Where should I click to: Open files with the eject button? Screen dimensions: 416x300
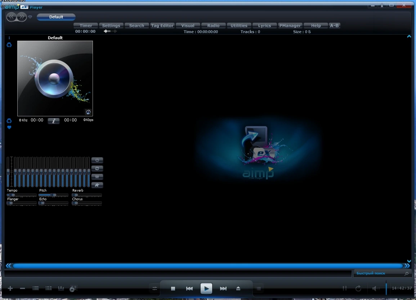pyautogui.click(x=238, y=288)
